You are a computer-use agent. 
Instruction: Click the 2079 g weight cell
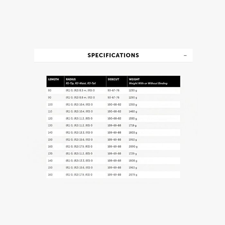click(x=133, y=175)
